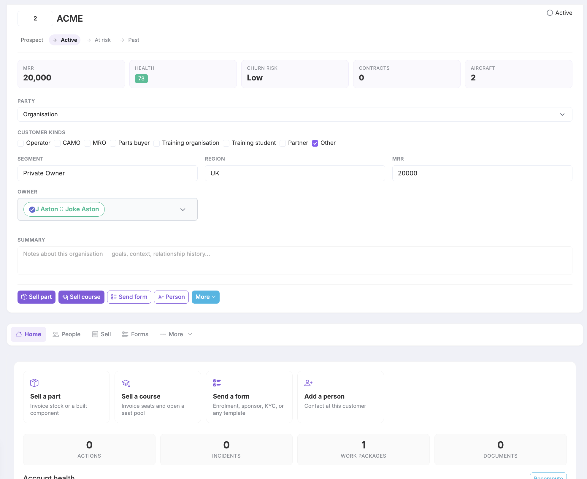Viewport: 587px width, 479px height.
Task: Open the blue More actions dropdown
Action: coord(205,297)
